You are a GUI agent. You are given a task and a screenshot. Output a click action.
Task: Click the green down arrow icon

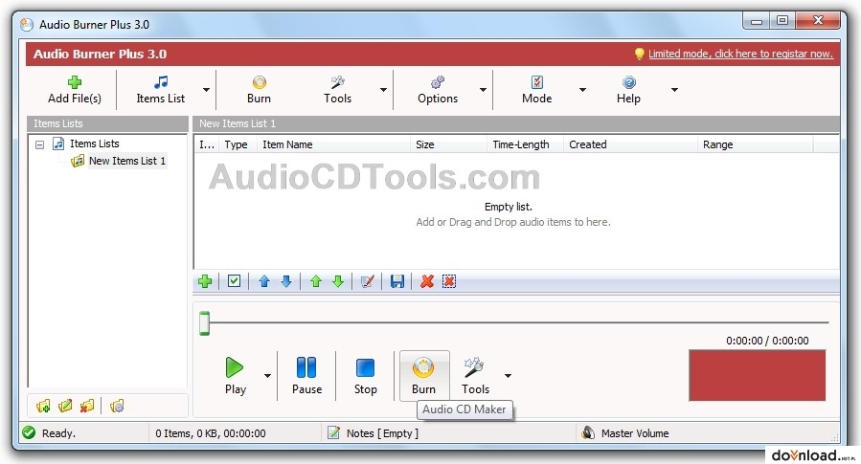tap(338, 281)
